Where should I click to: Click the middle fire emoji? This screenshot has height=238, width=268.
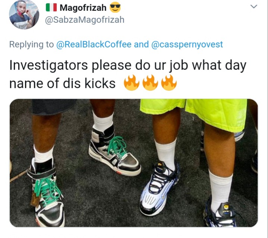click(x=150, y=83)
